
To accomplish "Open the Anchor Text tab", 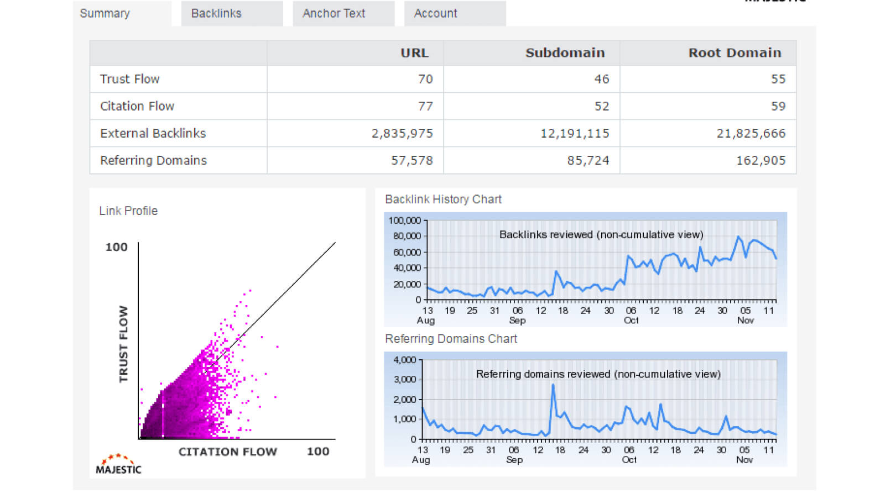I will pos(334,13).
